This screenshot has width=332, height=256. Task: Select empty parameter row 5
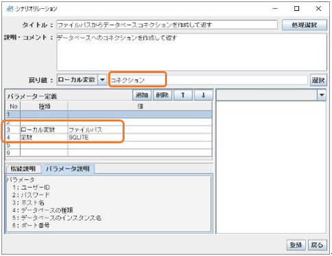coord(109,145)
